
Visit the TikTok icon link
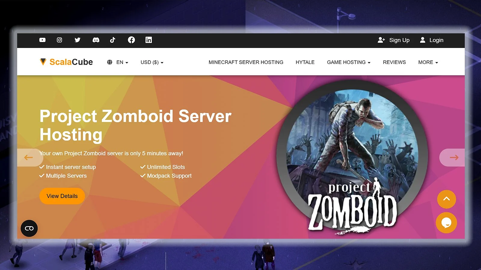113,40
